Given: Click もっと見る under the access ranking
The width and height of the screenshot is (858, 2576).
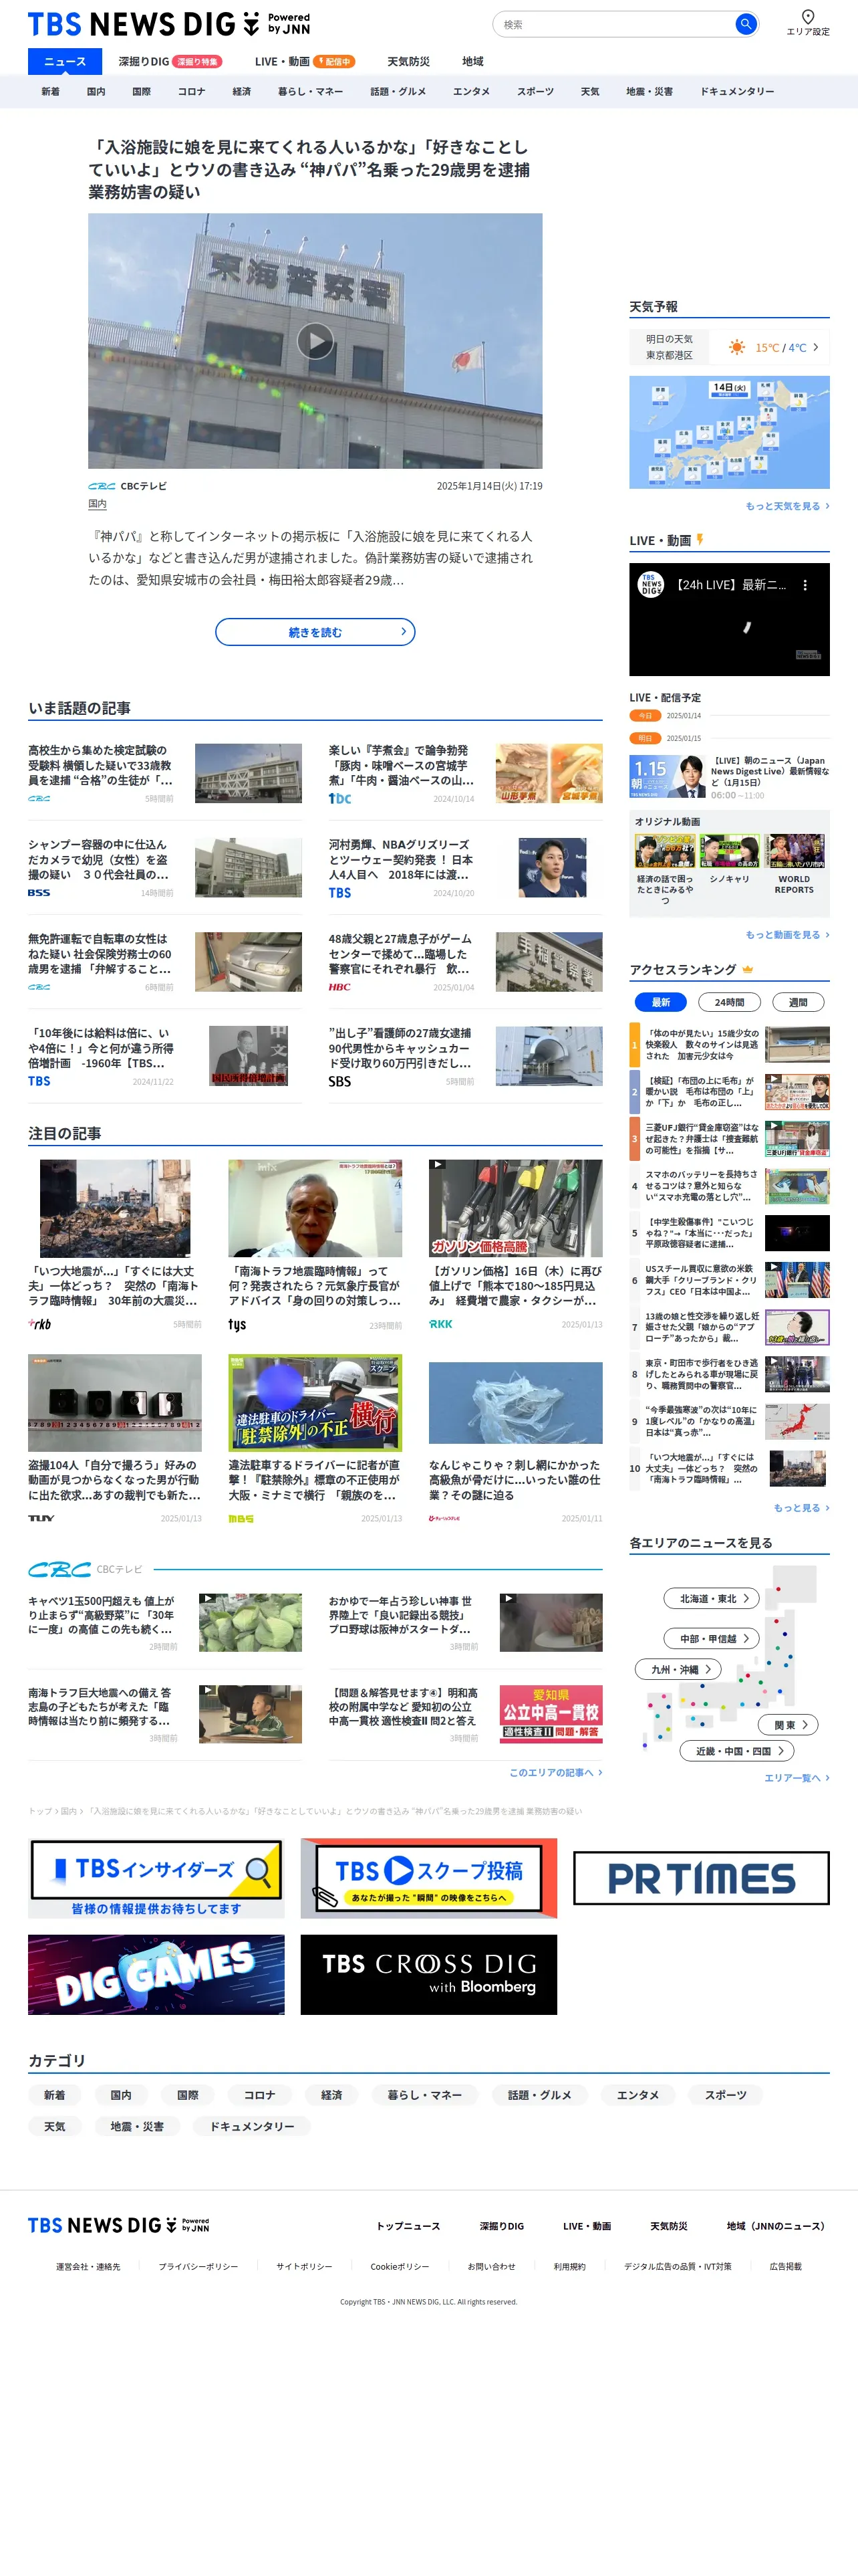Looking at the screenshot, I should tap(801, 1508).
